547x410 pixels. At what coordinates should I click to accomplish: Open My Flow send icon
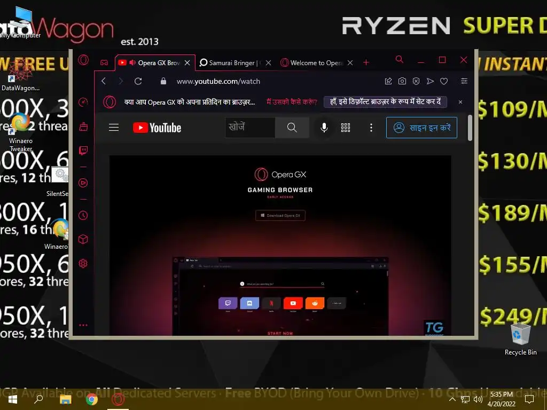coord(430,81)
